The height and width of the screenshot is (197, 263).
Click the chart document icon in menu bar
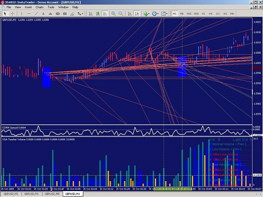coord(3,7)
